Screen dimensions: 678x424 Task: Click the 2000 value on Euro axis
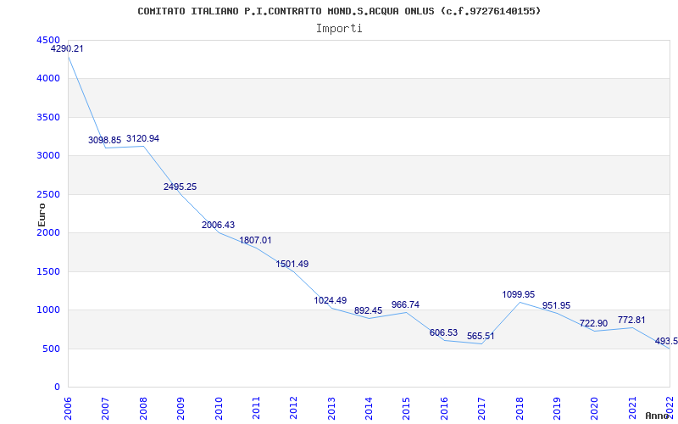[x=48, y=233]
